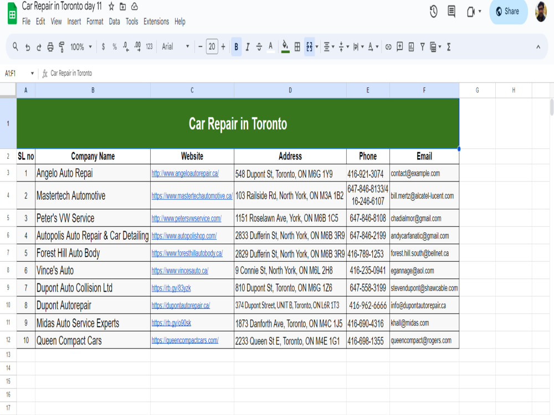Select the paint format tool
The width and height of the screenshot is (554, 415).
click(x=61, y=47)
